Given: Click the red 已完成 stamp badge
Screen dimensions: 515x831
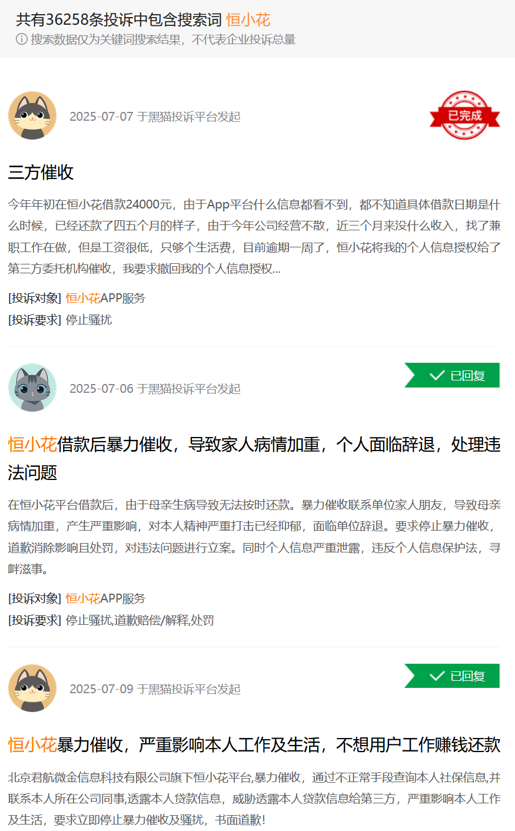Looking at the screenshot, I should (x=465, y=115).
